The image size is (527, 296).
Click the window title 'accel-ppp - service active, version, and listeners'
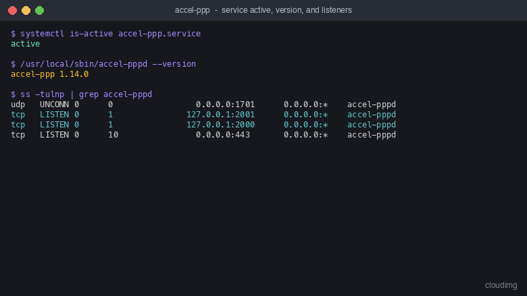263,10
